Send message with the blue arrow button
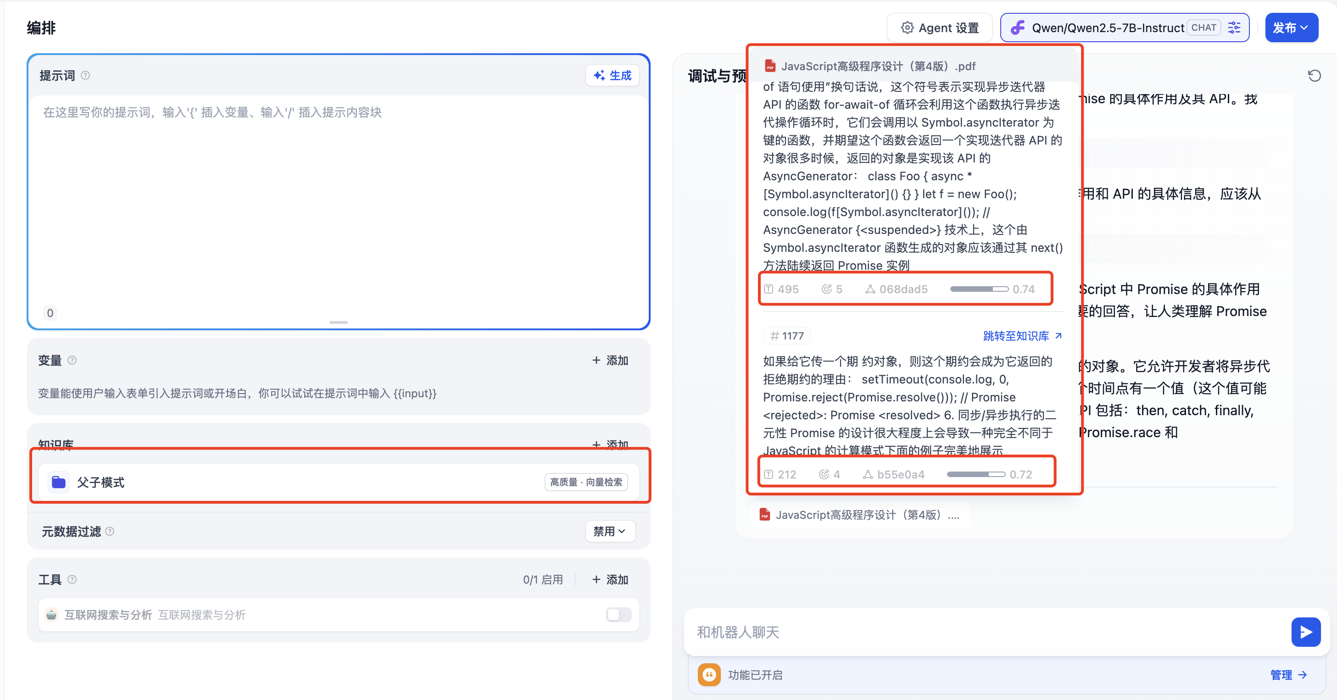 (x=1305, y=632)
